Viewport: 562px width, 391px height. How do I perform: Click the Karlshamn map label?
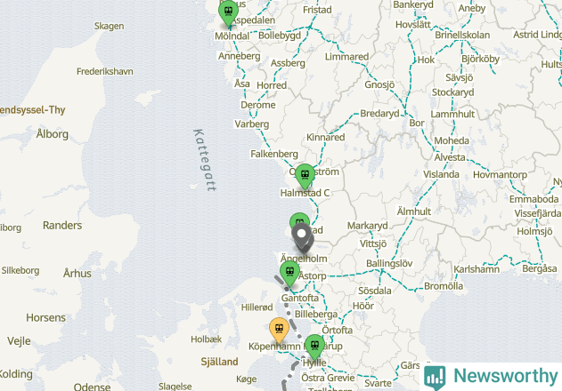(476, 269)
